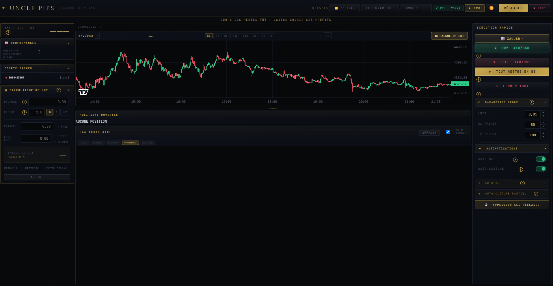Filter log by Signal
Image resolution: width=553 pixels, height=286 pixels.
98,143
